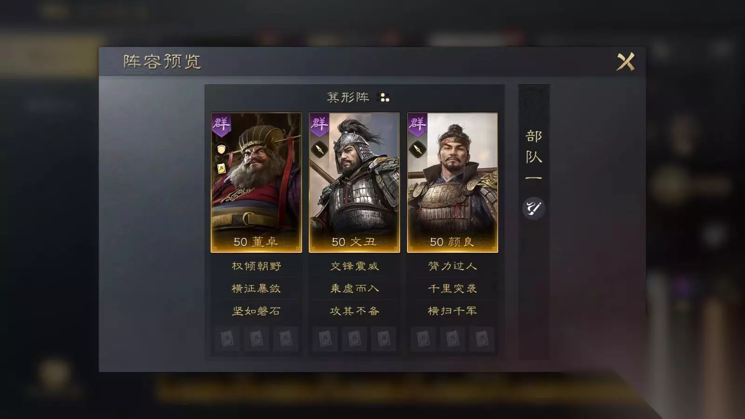Select the 部队一 troop tab
This screenshot has width=745, height=419.
[x=534, y=156]
